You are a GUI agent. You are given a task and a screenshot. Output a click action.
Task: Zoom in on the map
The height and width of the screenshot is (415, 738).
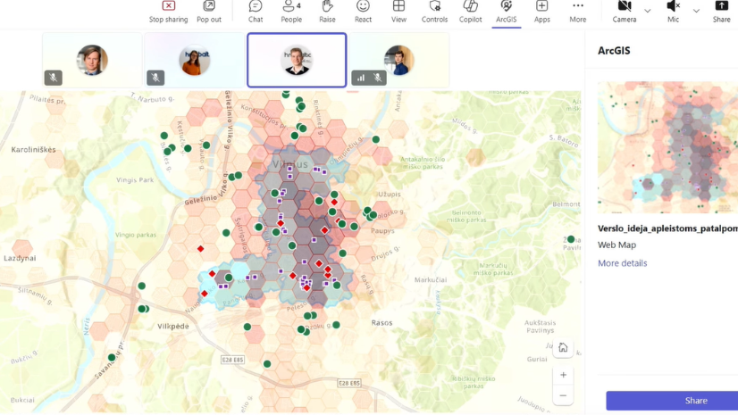tap(563, 375)
